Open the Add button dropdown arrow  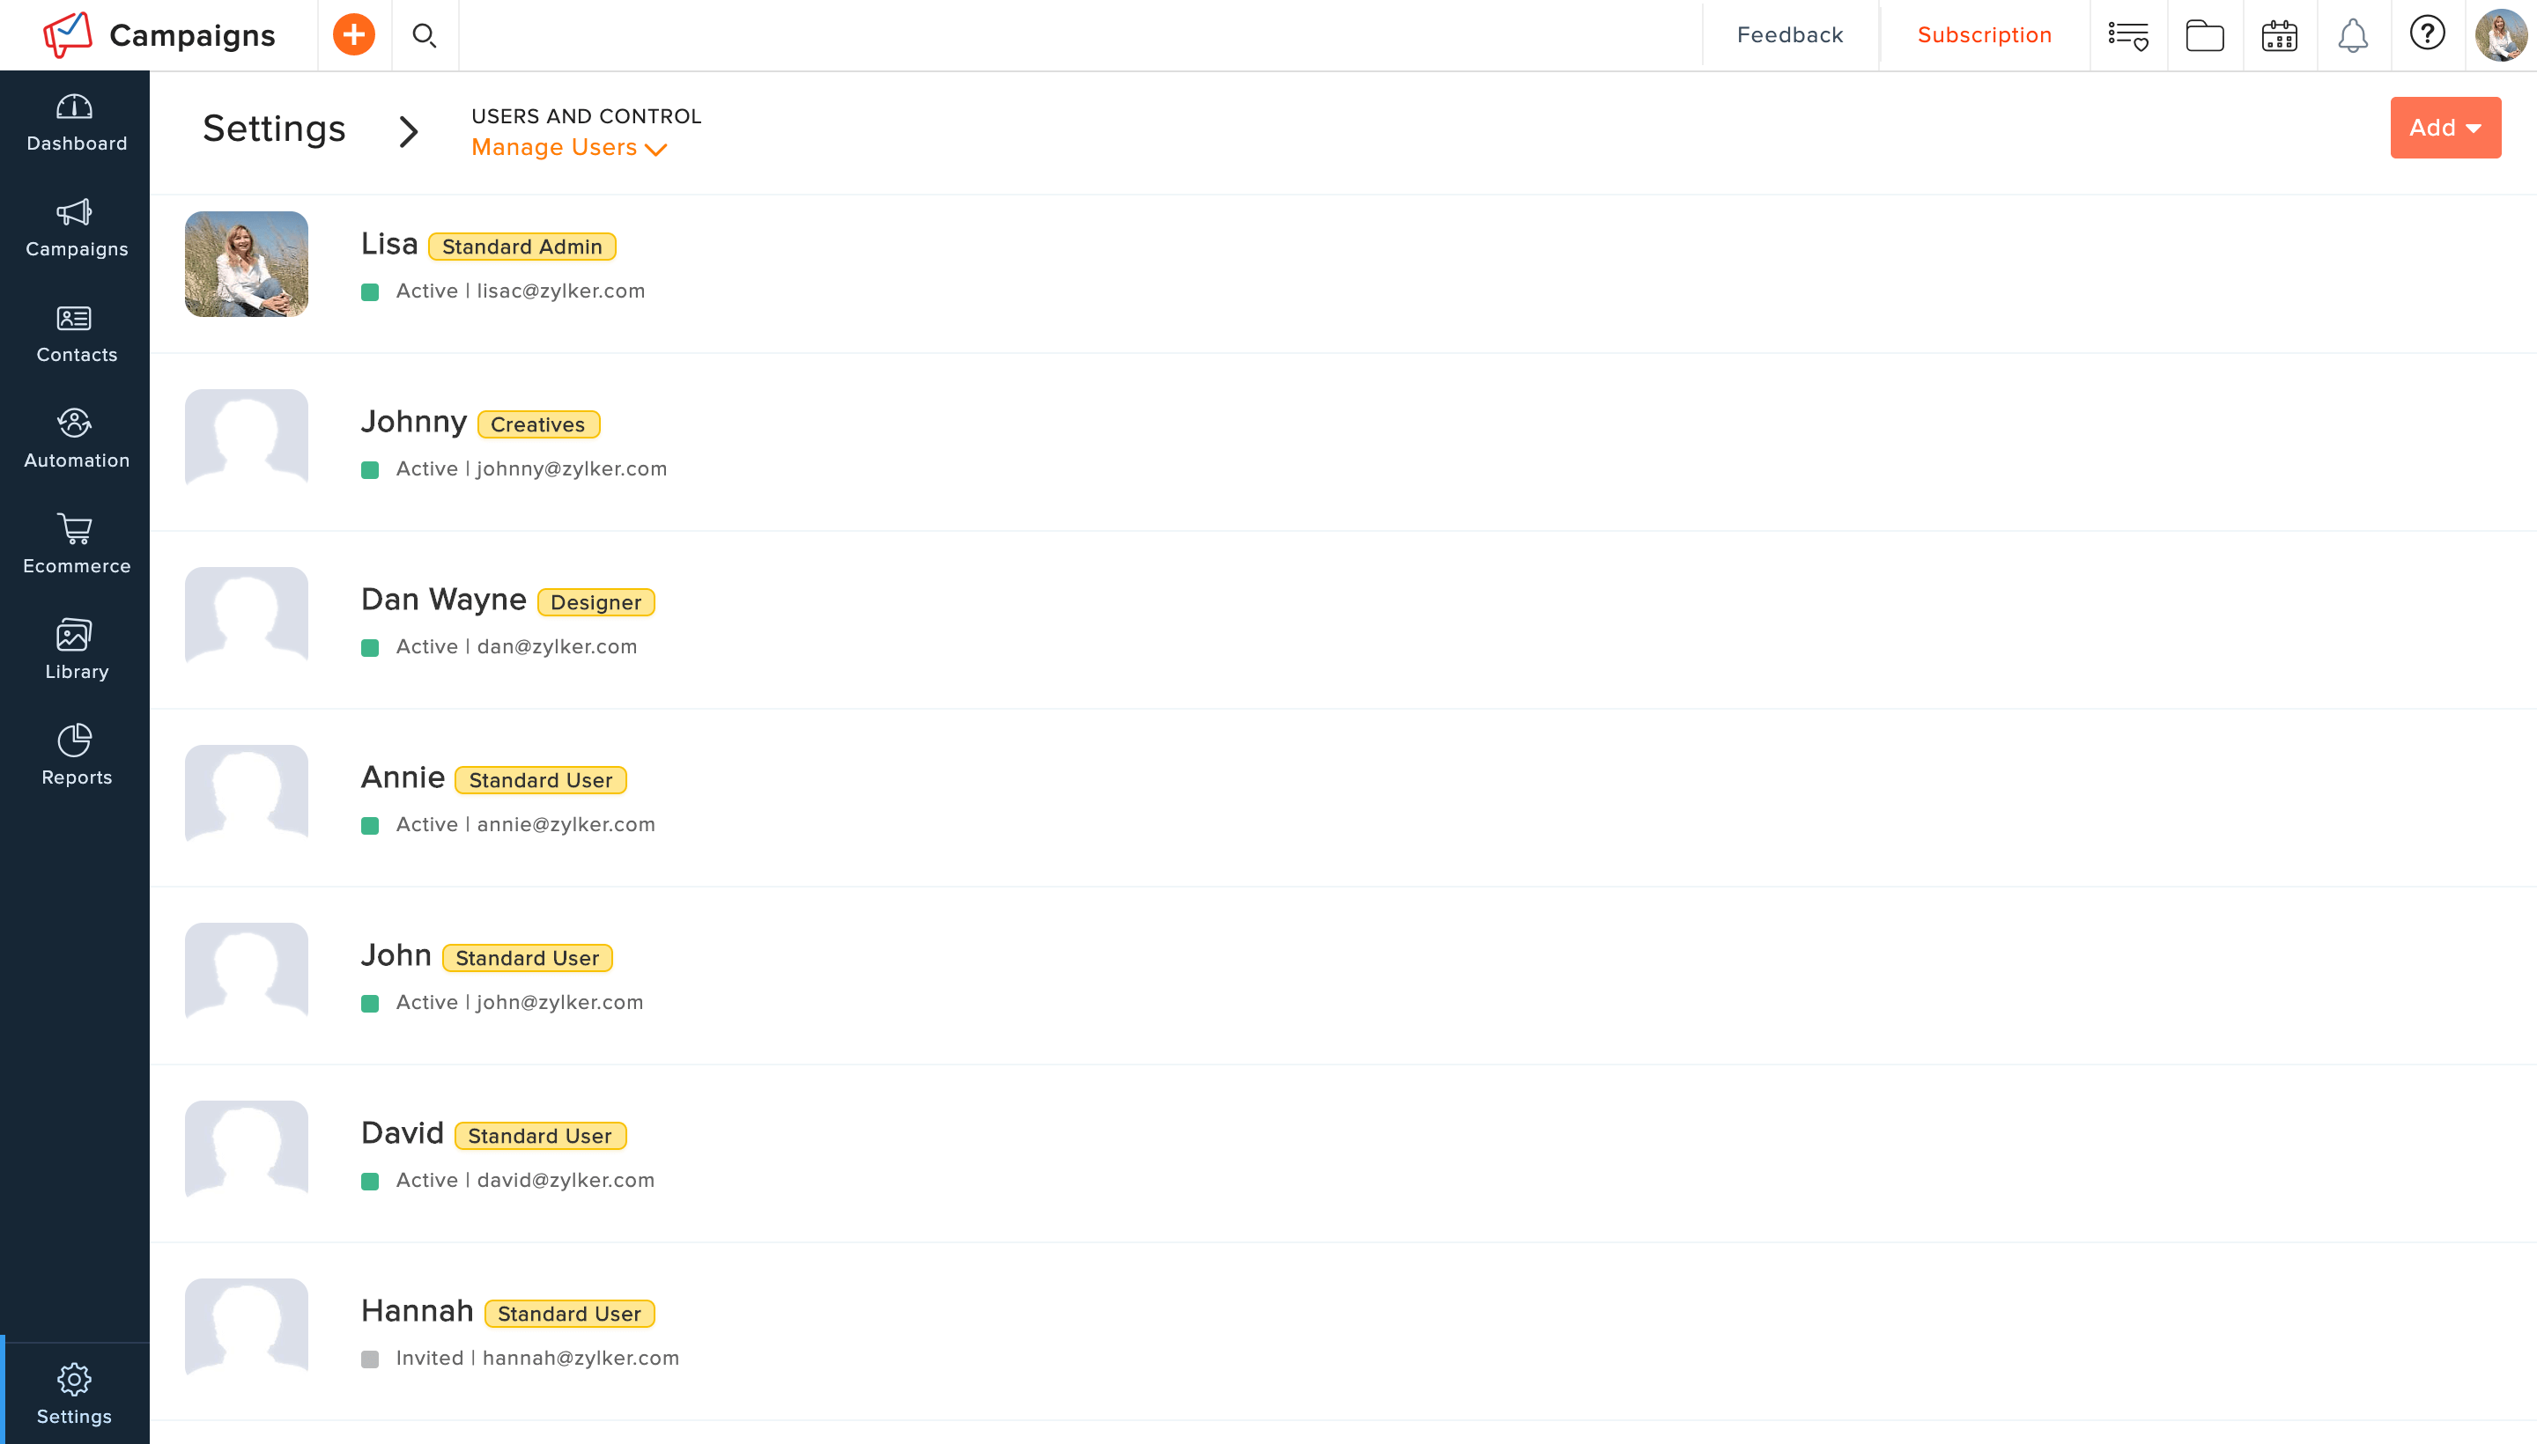click(x=2474, y=127)
